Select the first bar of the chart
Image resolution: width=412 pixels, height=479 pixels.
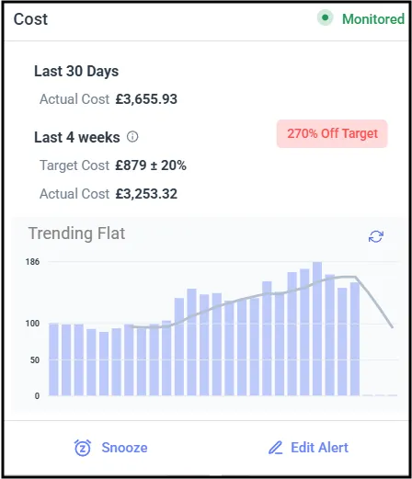[x=53, y=359]
